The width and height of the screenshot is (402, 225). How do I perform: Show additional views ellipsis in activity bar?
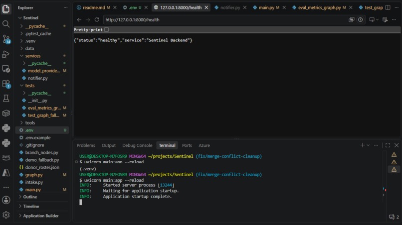6,187
